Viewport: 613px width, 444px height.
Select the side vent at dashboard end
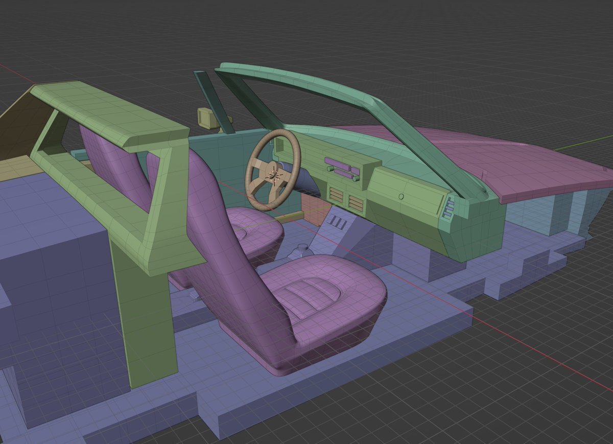[x=450, y=209]
